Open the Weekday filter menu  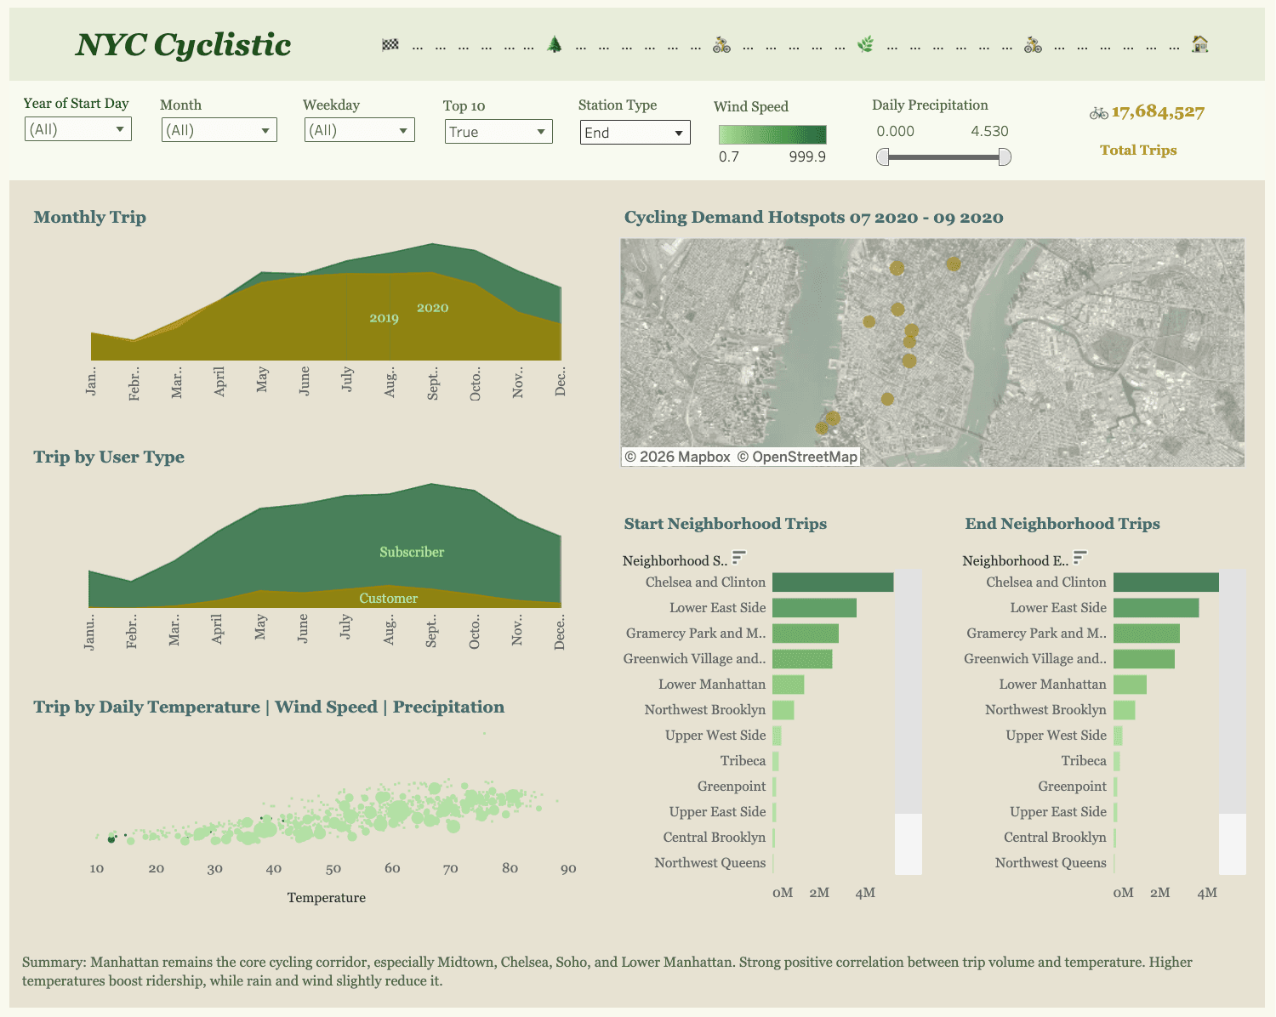click(x=358, y=129)
